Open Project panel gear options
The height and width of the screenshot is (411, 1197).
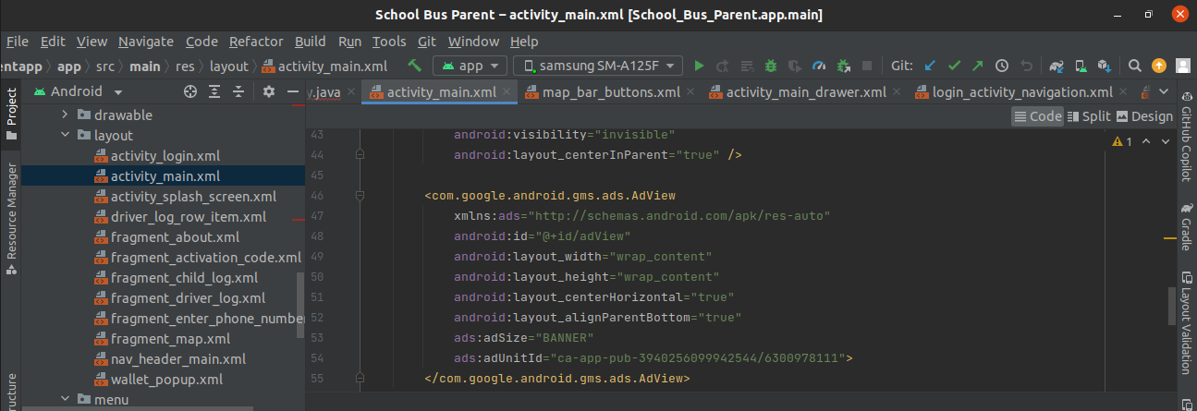click(x=269, y=91)
